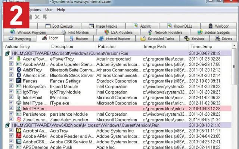Screen dimensions: 239x149
Task: Open the Scheduled Tasks tab
Action: tap(158, 38)
